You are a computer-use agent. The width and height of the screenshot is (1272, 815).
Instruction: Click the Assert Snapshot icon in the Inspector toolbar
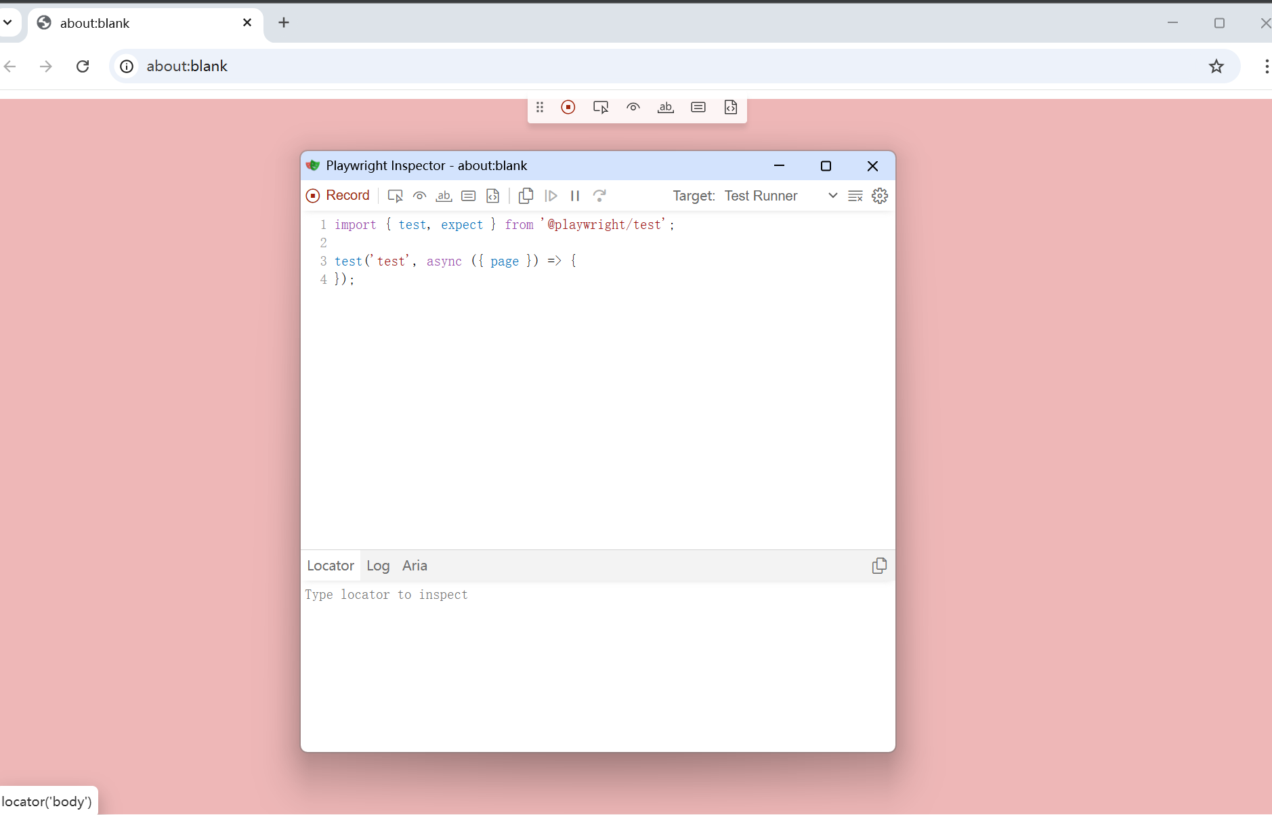click(493, 196)
